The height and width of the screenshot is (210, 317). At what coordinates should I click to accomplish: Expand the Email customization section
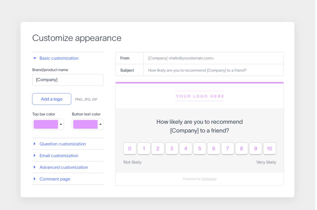tap(56, 156)
